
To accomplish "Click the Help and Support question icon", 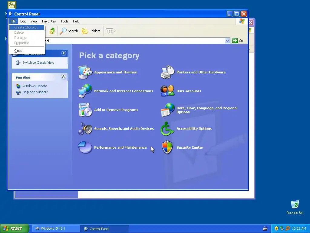I will pyautogui.click(x=18, y=92).
